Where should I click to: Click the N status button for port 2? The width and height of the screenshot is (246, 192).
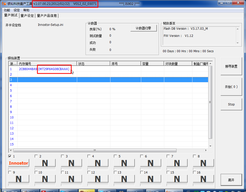45,163
